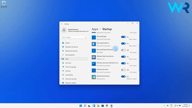Open Gaming settings category
Screen dimensions: 192x108
pos(74,71)
